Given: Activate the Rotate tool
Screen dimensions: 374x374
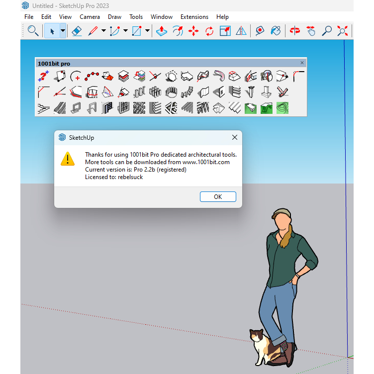Looking at the screenshot, I should pyautogui.click(x=209, y=31).
